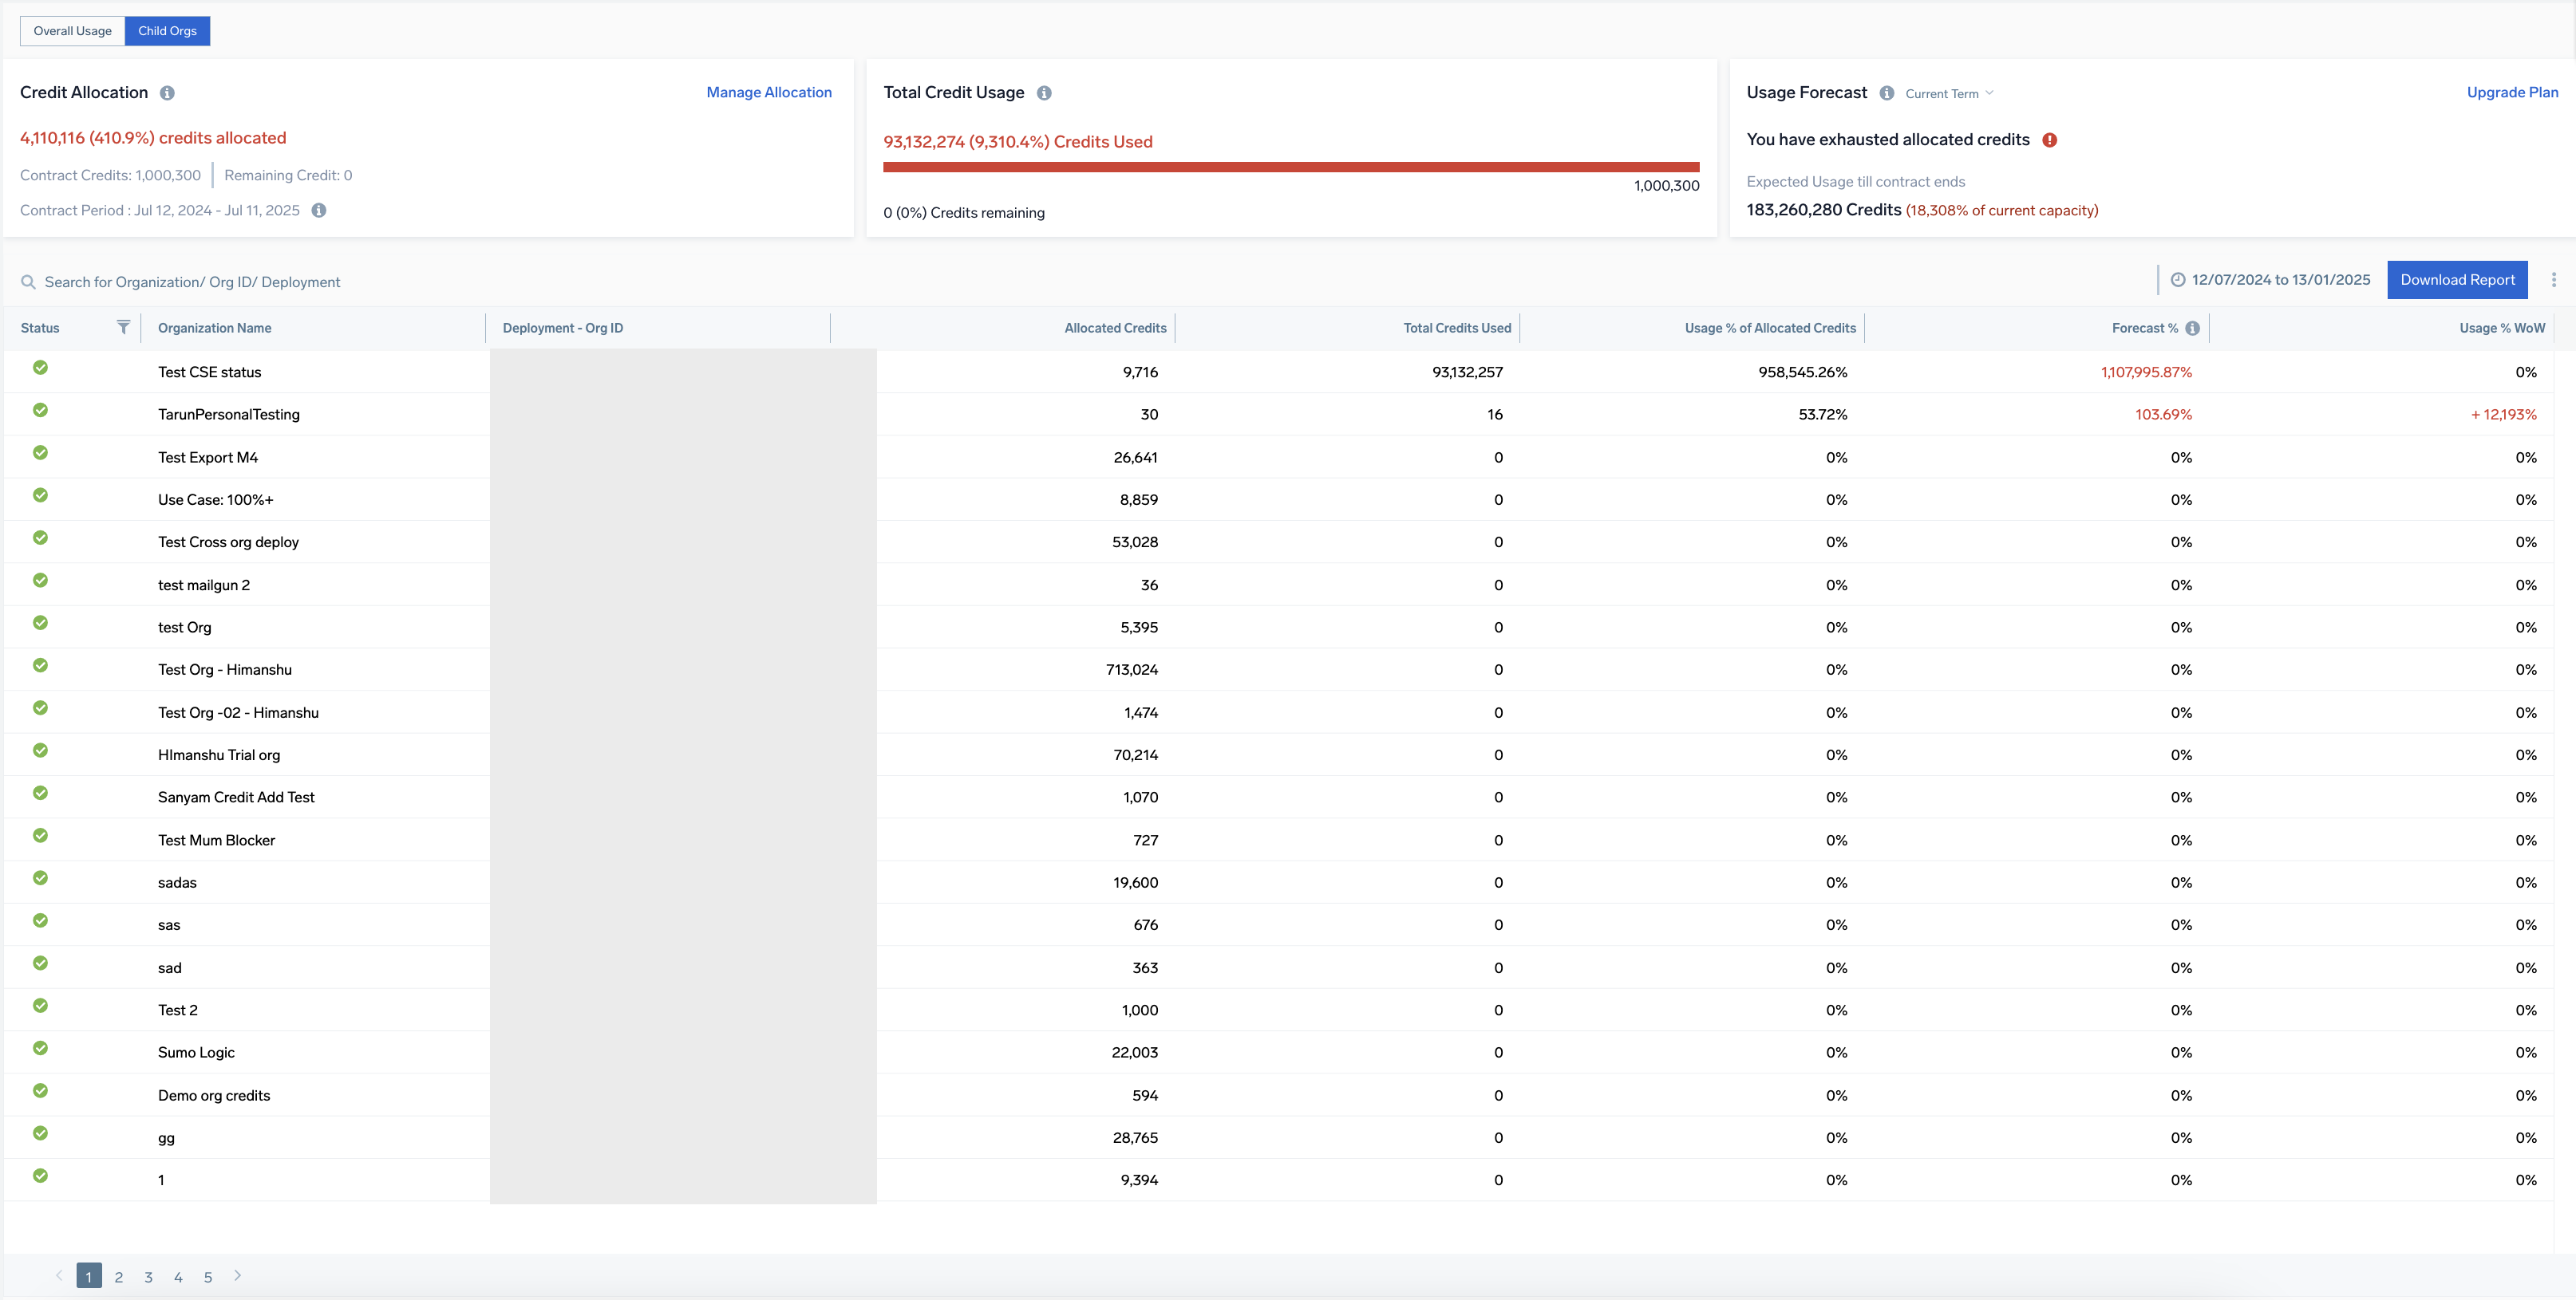Click organization name Test CSE status
This screenshot has height=1300, width=2576.
tap(209, 372)
